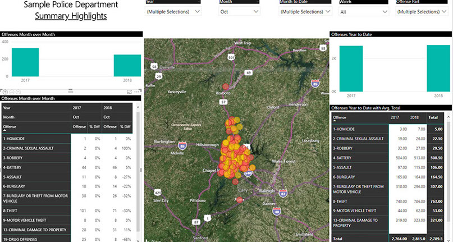
Task: Open the More options ellipsis menu
Action: (x=137, y=92)
